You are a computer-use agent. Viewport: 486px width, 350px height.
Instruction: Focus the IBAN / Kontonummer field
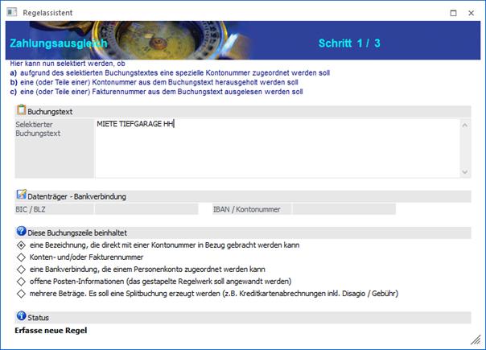(378, 209)
